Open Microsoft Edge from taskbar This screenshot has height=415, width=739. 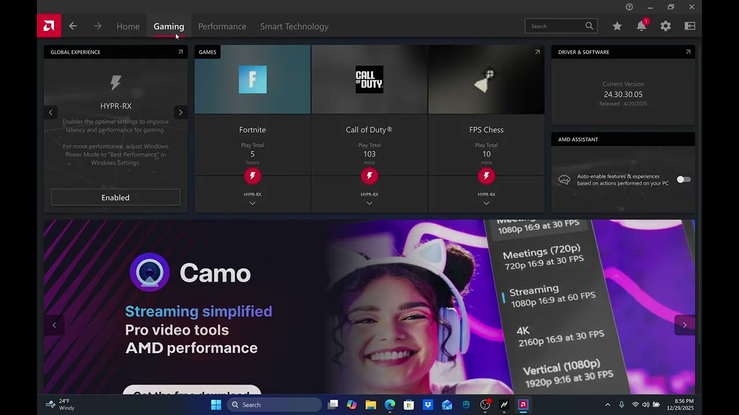click(390, 405)
